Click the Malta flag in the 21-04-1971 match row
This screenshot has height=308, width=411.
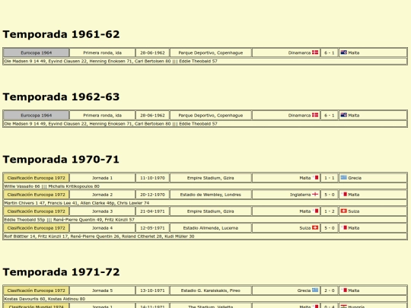(315, 211)
